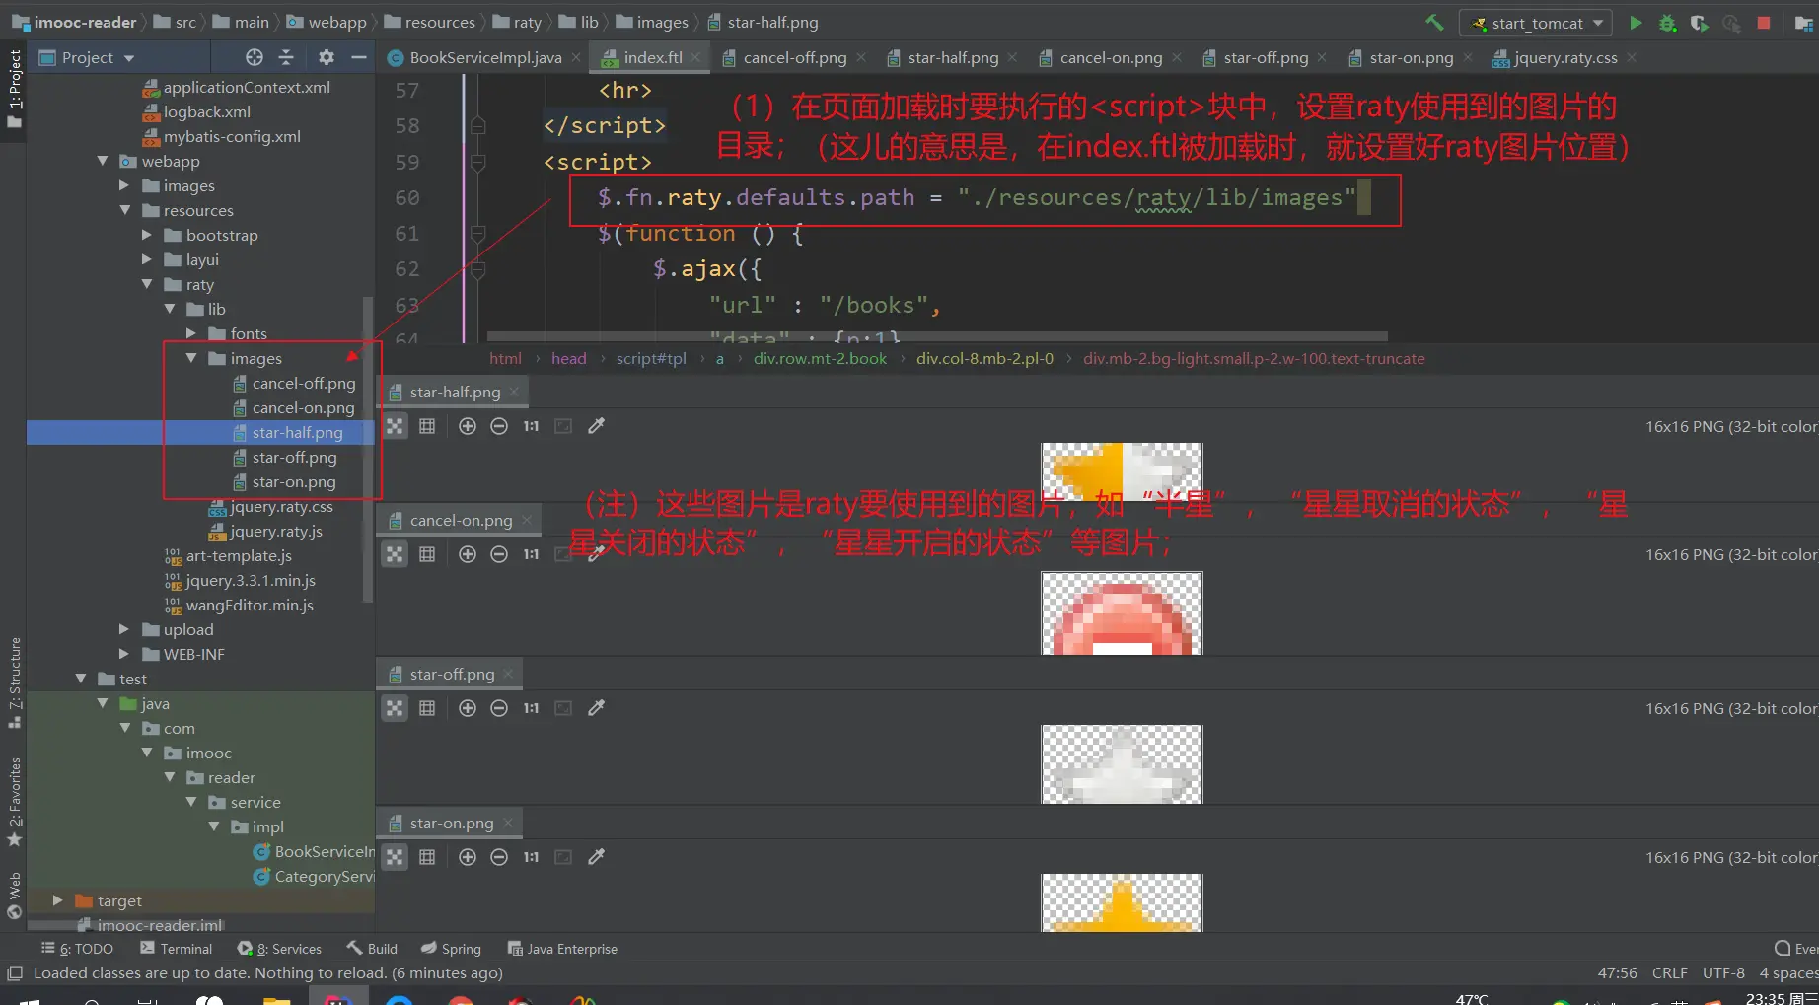This screenshot has height=1005, width=1819.
Task: Change file encoding UTF-8 in status bar
Action: pyautogui.click(x=1723, y=973)
